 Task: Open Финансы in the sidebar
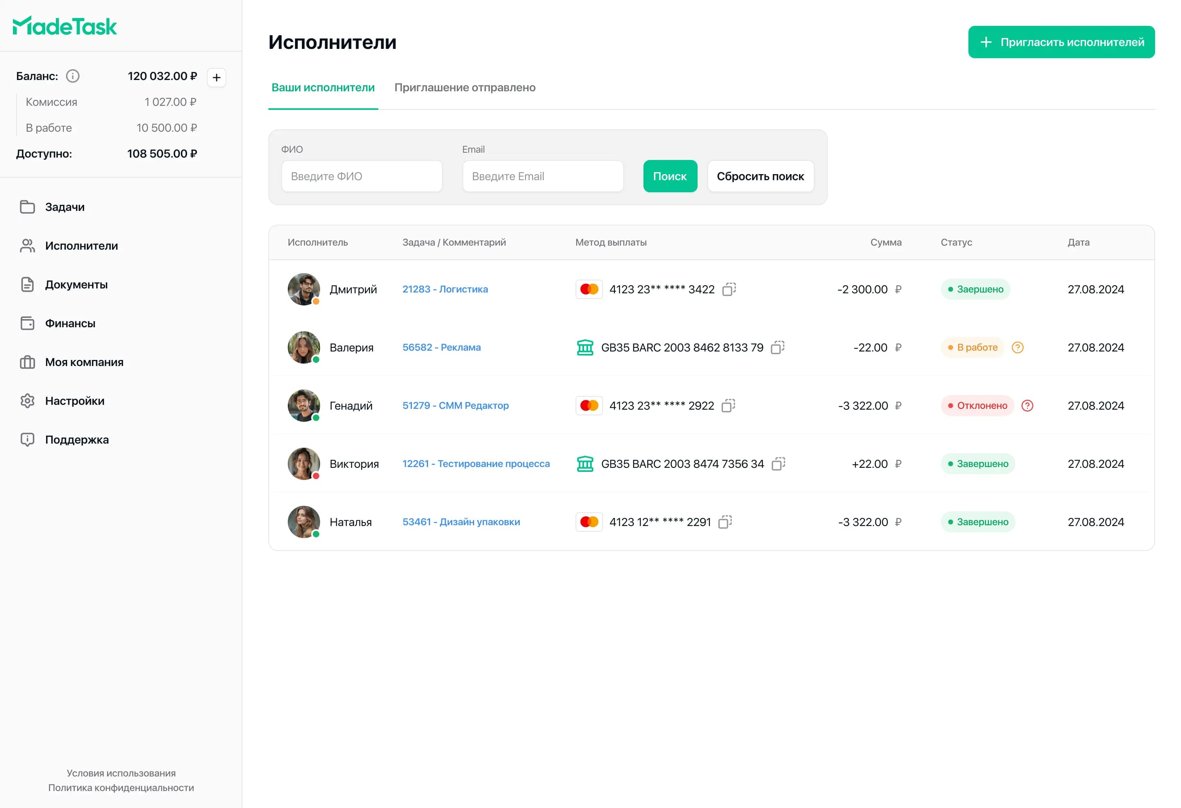point(70,324)
